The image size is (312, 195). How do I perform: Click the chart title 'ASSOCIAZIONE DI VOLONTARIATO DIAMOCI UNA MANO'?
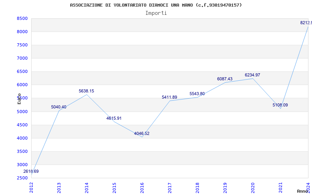(132, 5)
